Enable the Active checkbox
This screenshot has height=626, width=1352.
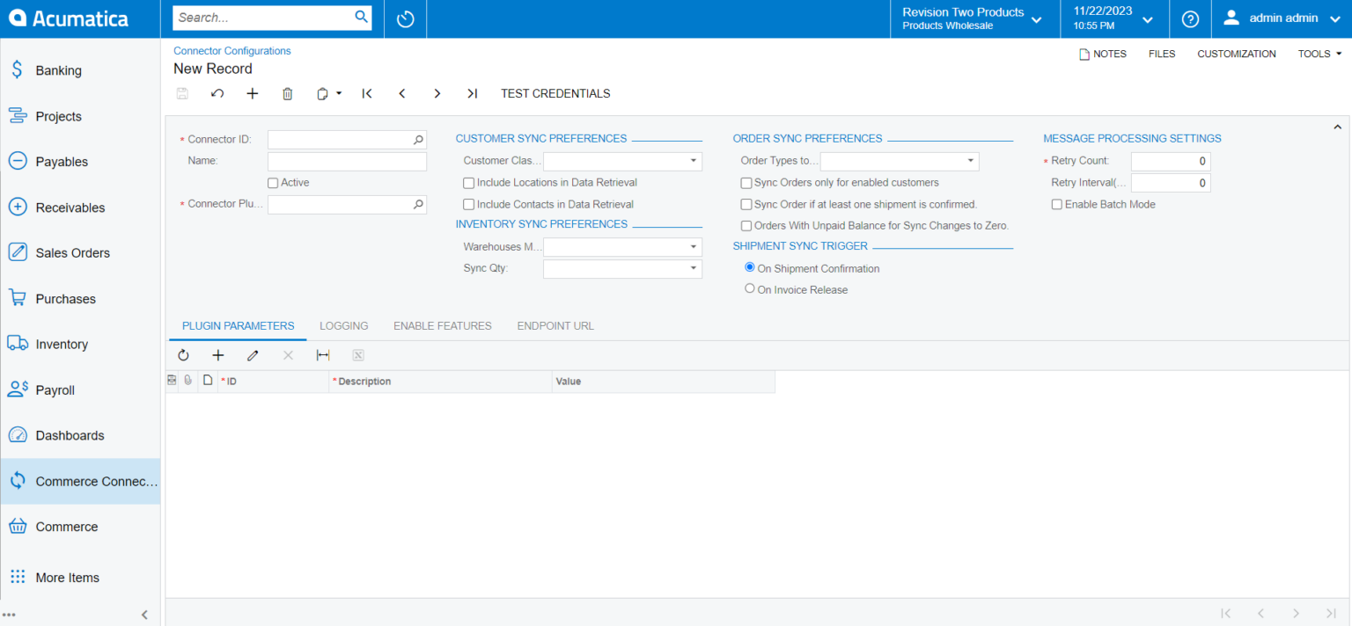point(273,183)
